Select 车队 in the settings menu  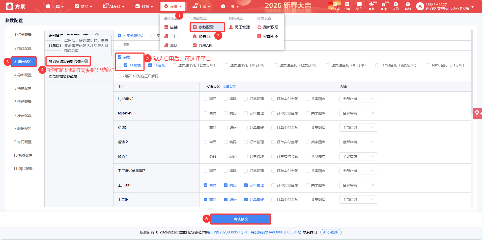pyautogui.click(x=171, y=45)
